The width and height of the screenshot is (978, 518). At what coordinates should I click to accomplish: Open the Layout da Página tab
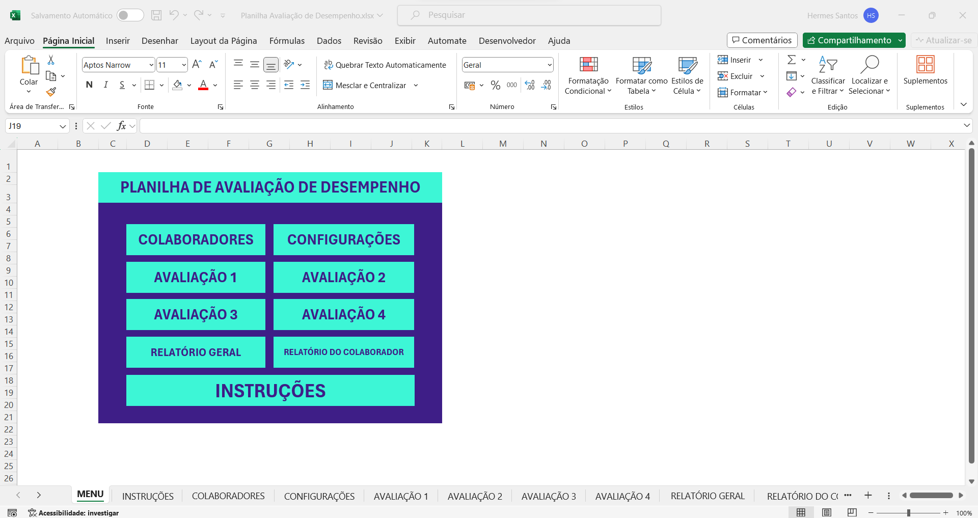click(x=224, y=41)
